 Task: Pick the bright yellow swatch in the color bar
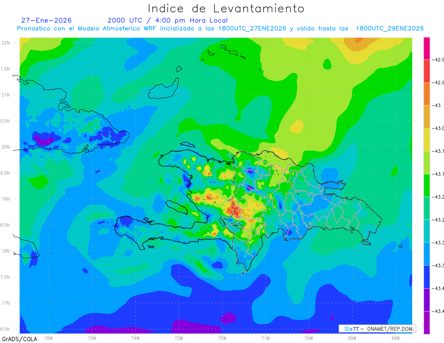[x=427, y=139]
